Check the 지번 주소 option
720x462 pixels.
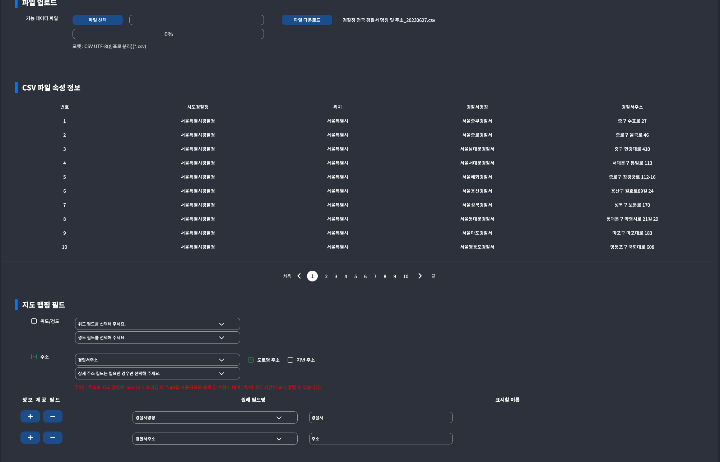(x=290, y=360)
